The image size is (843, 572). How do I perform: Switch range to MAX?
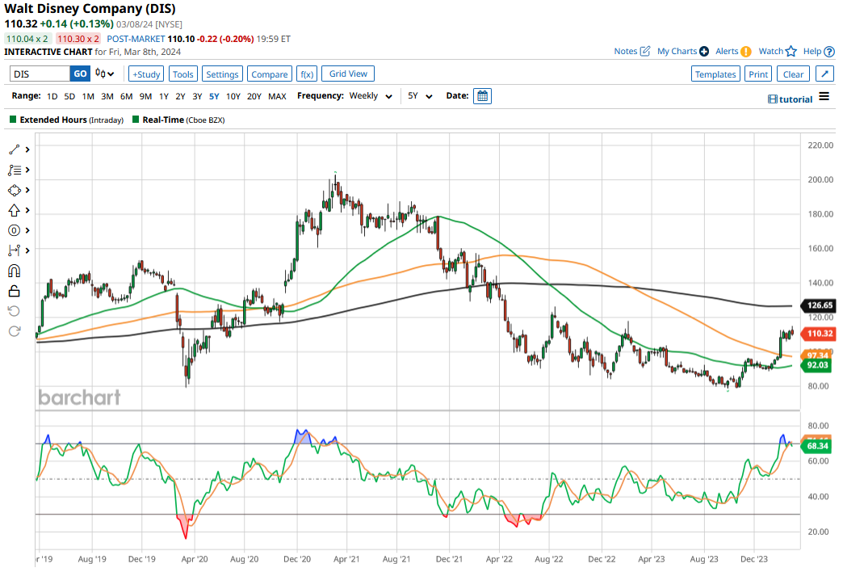click(277, 96)
